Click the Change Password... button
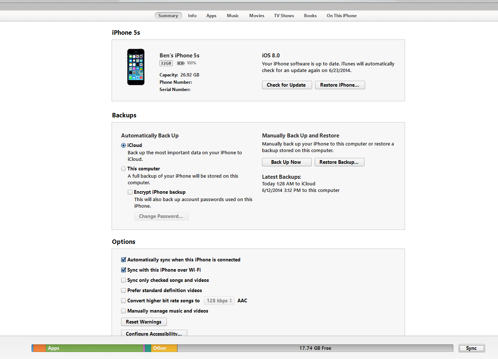This screenshot has width=498, height=359. point(161,216)
